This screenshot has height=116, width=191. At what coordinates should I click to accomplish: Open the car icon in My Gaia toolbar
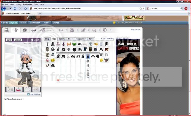click(x=33, y=30)
